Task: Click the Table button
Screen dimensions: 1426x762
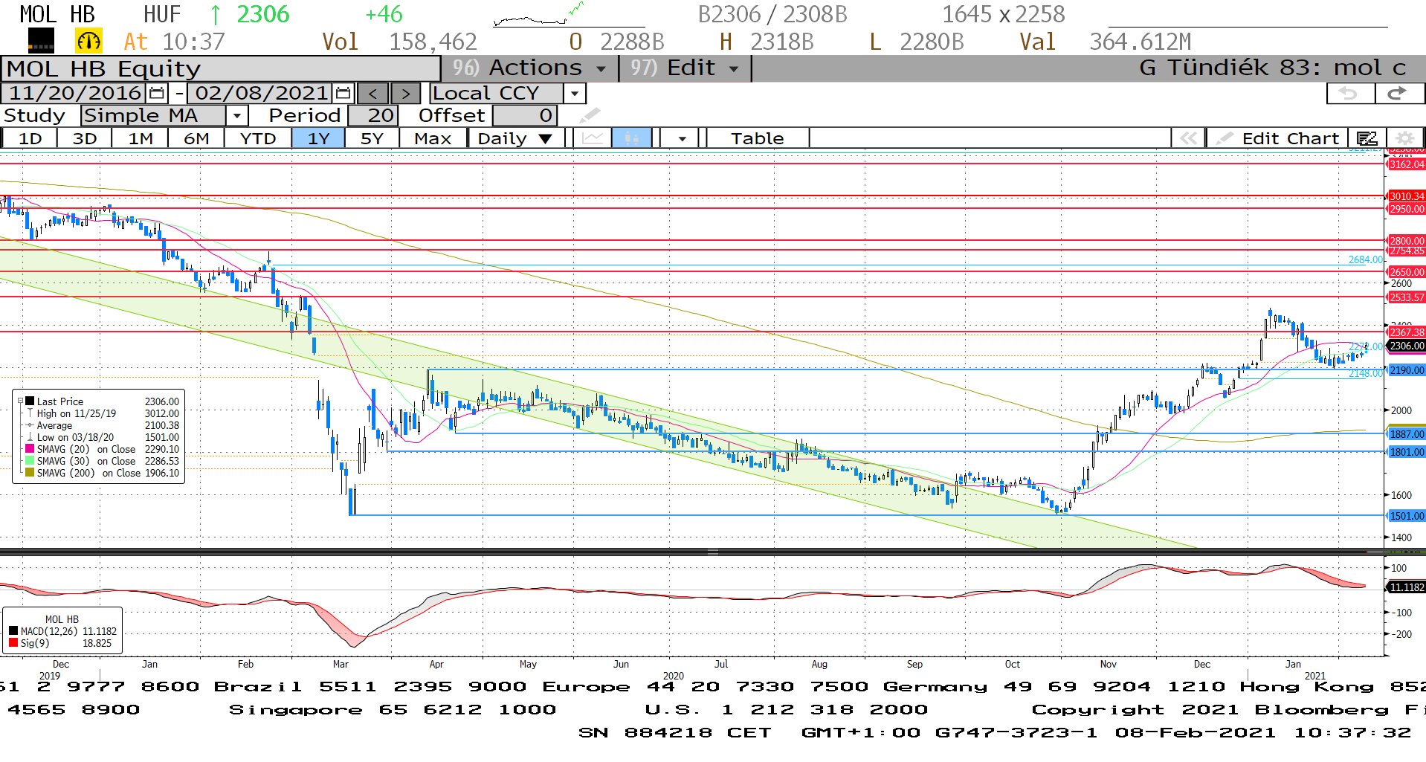Action: coord(757,138)
